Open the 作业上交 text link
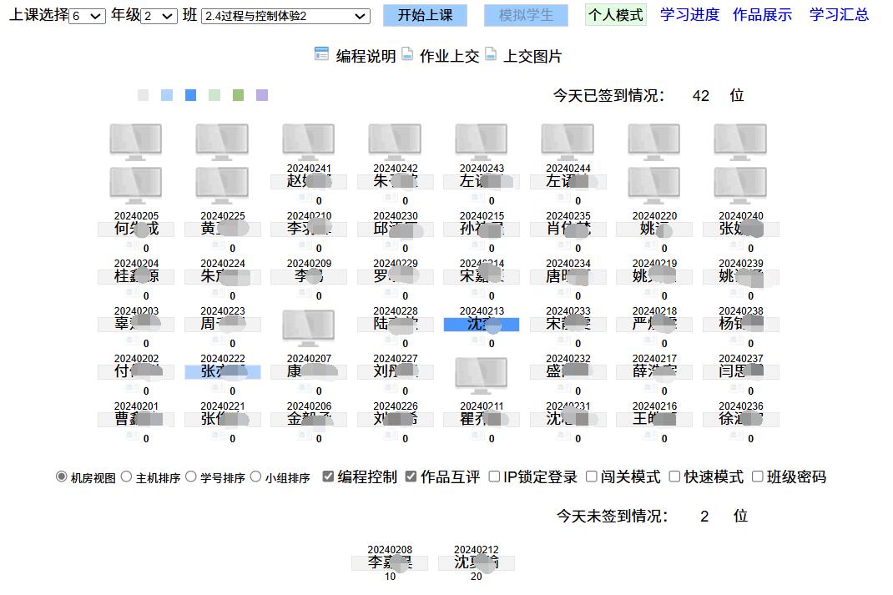This screenshot has width=893, height=595. pyautogui.click(x=449, y=57)
